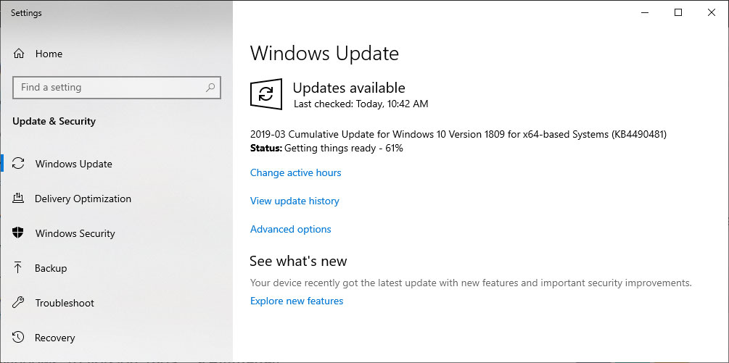Click the search magnifier icon

[x=210, y=87]
